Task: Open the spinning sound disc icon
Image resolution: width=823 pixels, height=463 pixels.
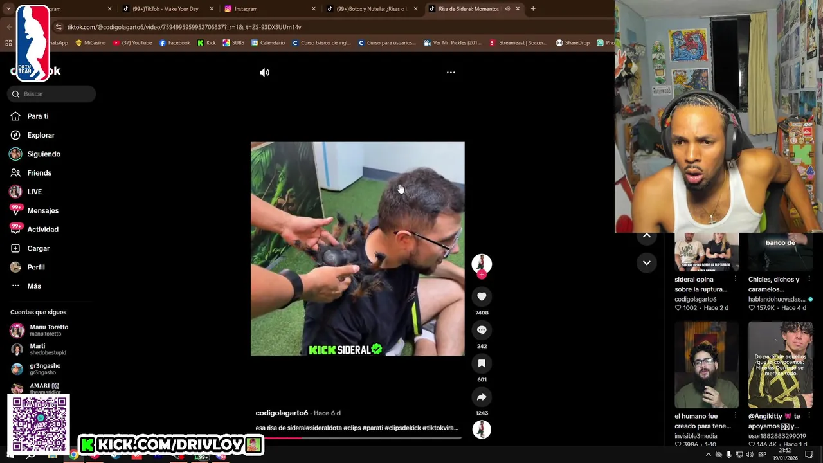Action: tap(482, 430)
